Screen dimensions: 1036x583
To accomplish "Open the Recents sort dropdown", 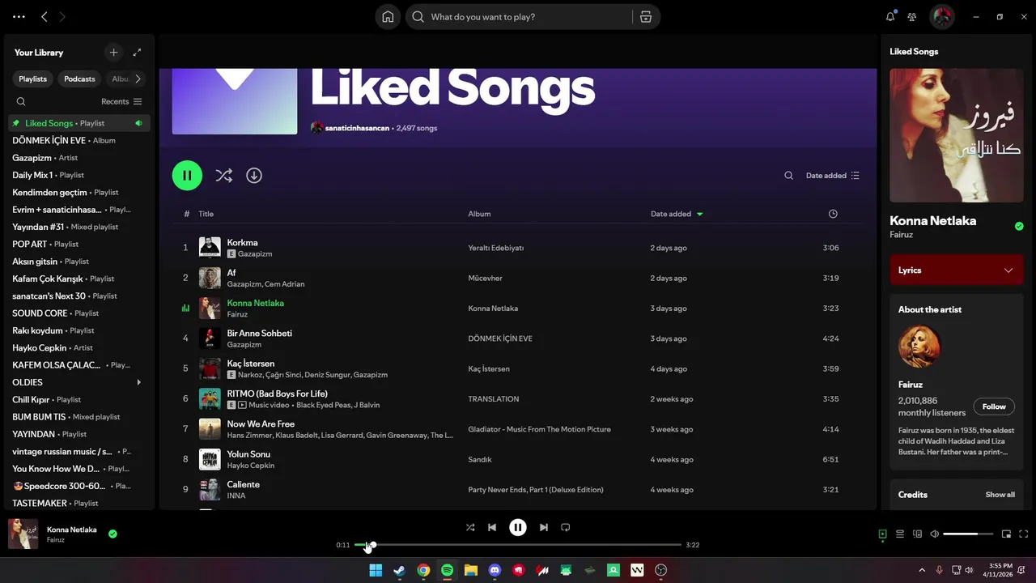I will coord(121,102).
